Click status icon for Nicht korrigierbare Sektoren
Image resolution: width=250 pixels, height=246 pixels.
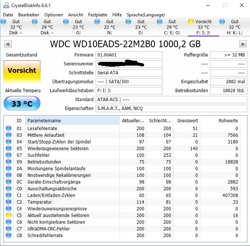pyautogui.click(x=9, y=222)
